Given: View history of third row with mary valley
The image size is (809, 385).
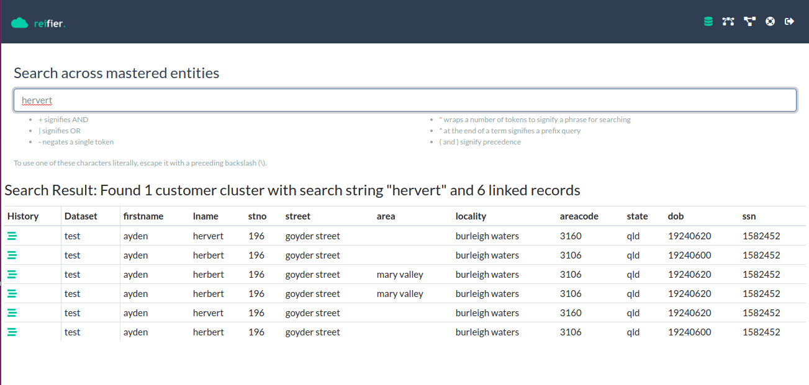Looking at the screenshot, I should pos(12,274).
